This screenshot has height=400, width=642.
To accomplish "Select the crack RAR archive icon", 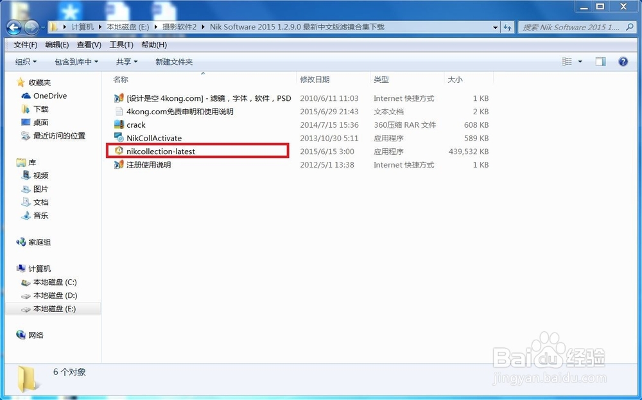I will (119, 125).
